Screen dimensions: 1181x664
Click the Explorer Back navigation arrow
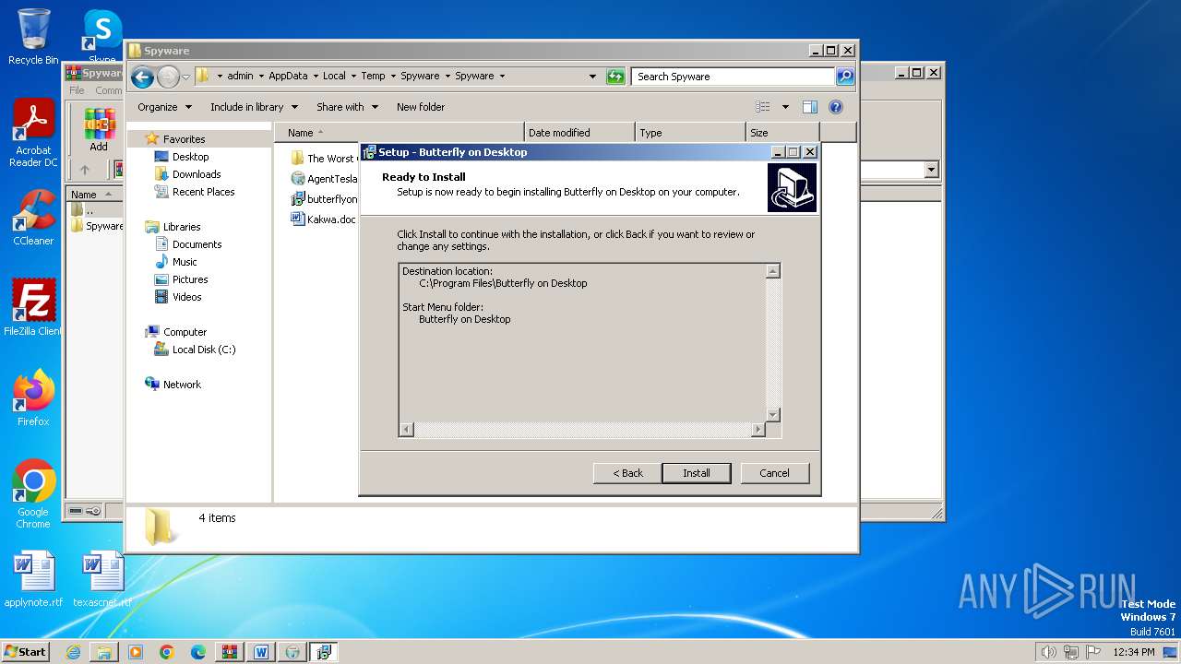[x=142, y=77]
